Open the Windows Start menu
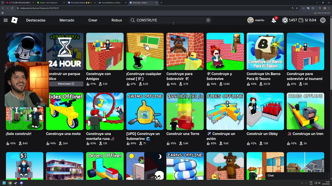 click(4, 183)
